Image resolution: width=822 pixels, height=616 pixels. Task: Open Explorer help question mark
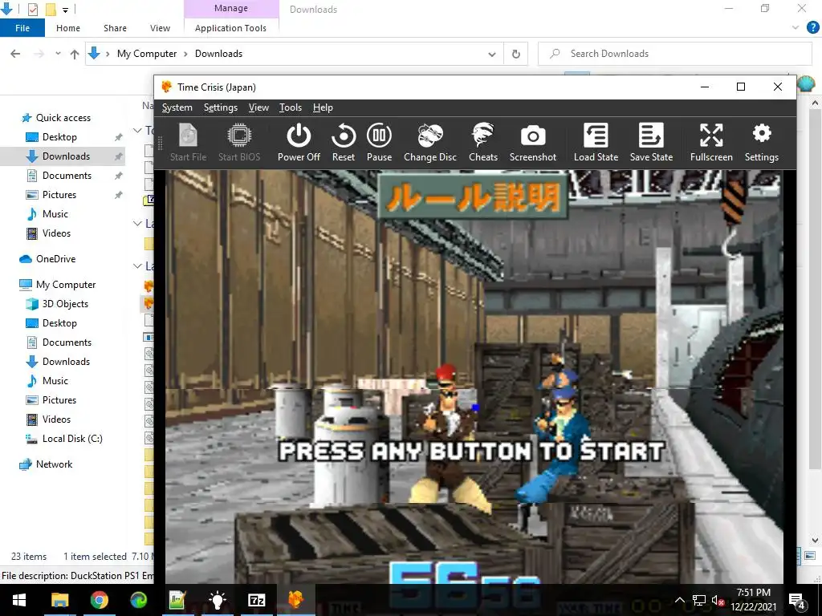[x=812, y=28]
